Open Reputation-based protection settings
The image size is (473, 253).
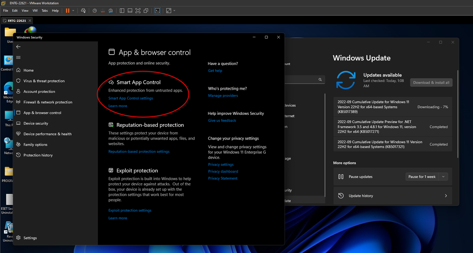139,151
